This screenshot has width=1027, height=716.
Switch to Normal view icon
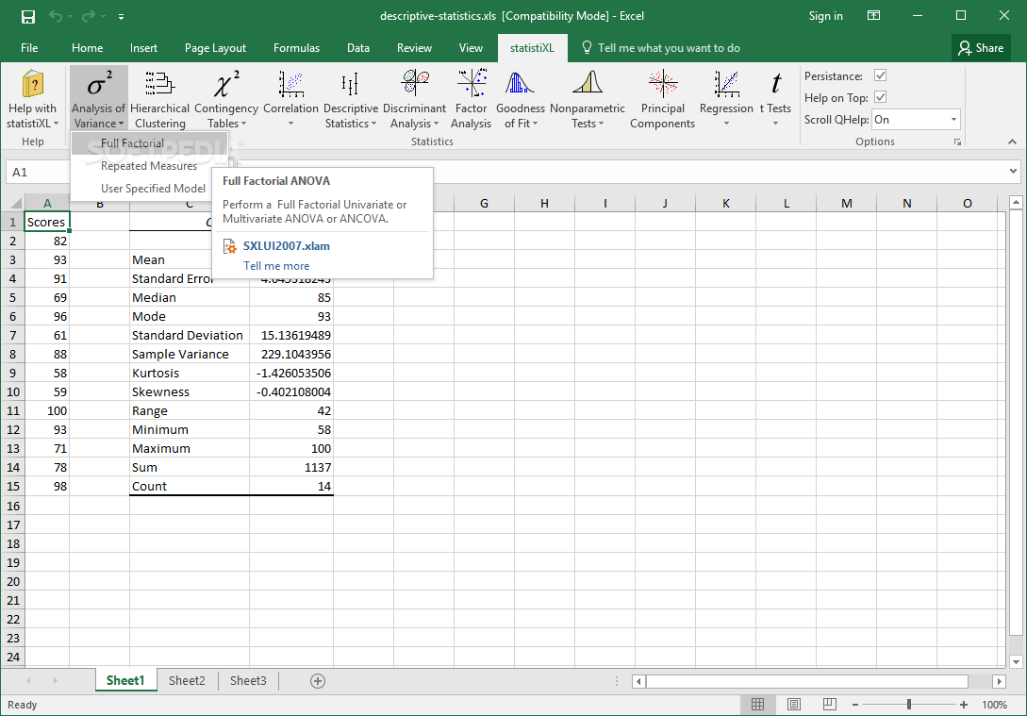(x=758, y=705)
